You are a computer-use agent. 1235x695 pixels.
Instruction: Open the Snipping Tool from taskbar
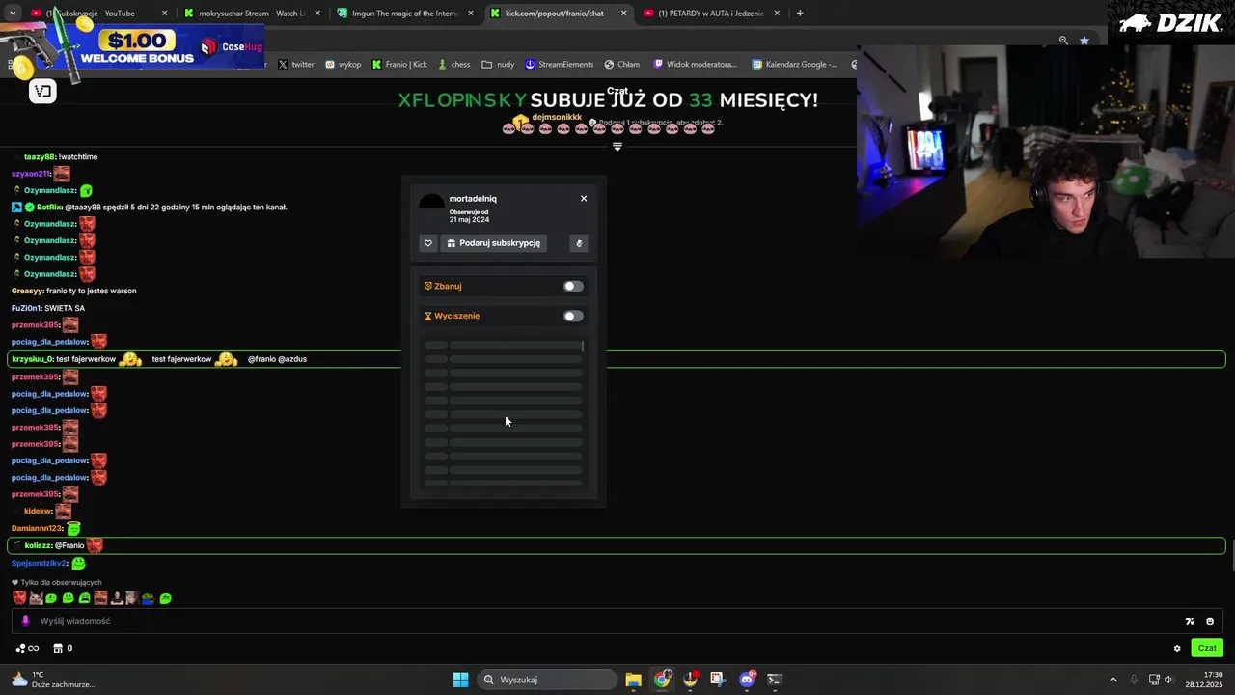tap(718, 680)
